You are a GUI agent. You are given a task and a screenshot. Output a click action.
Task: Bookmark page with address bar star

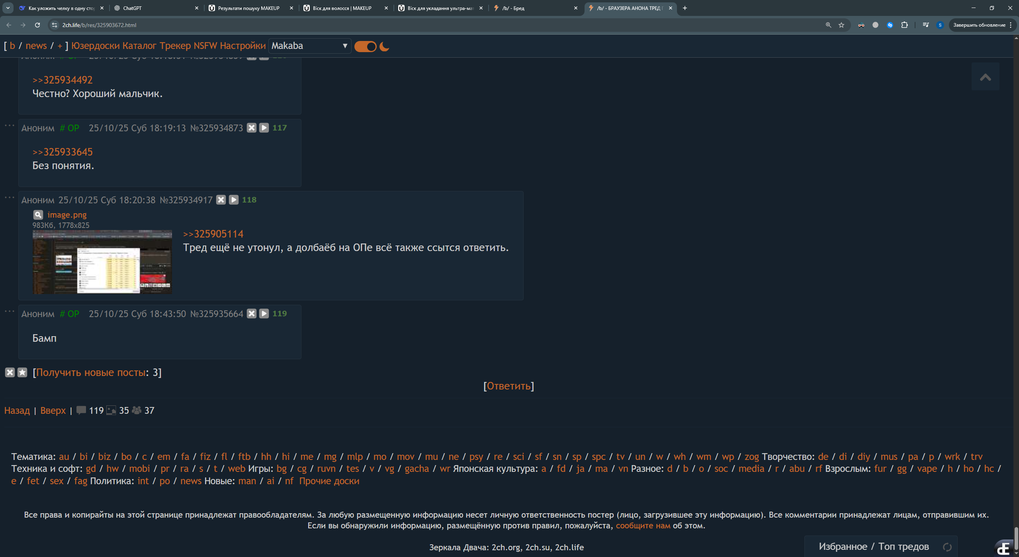coord(841,25)
